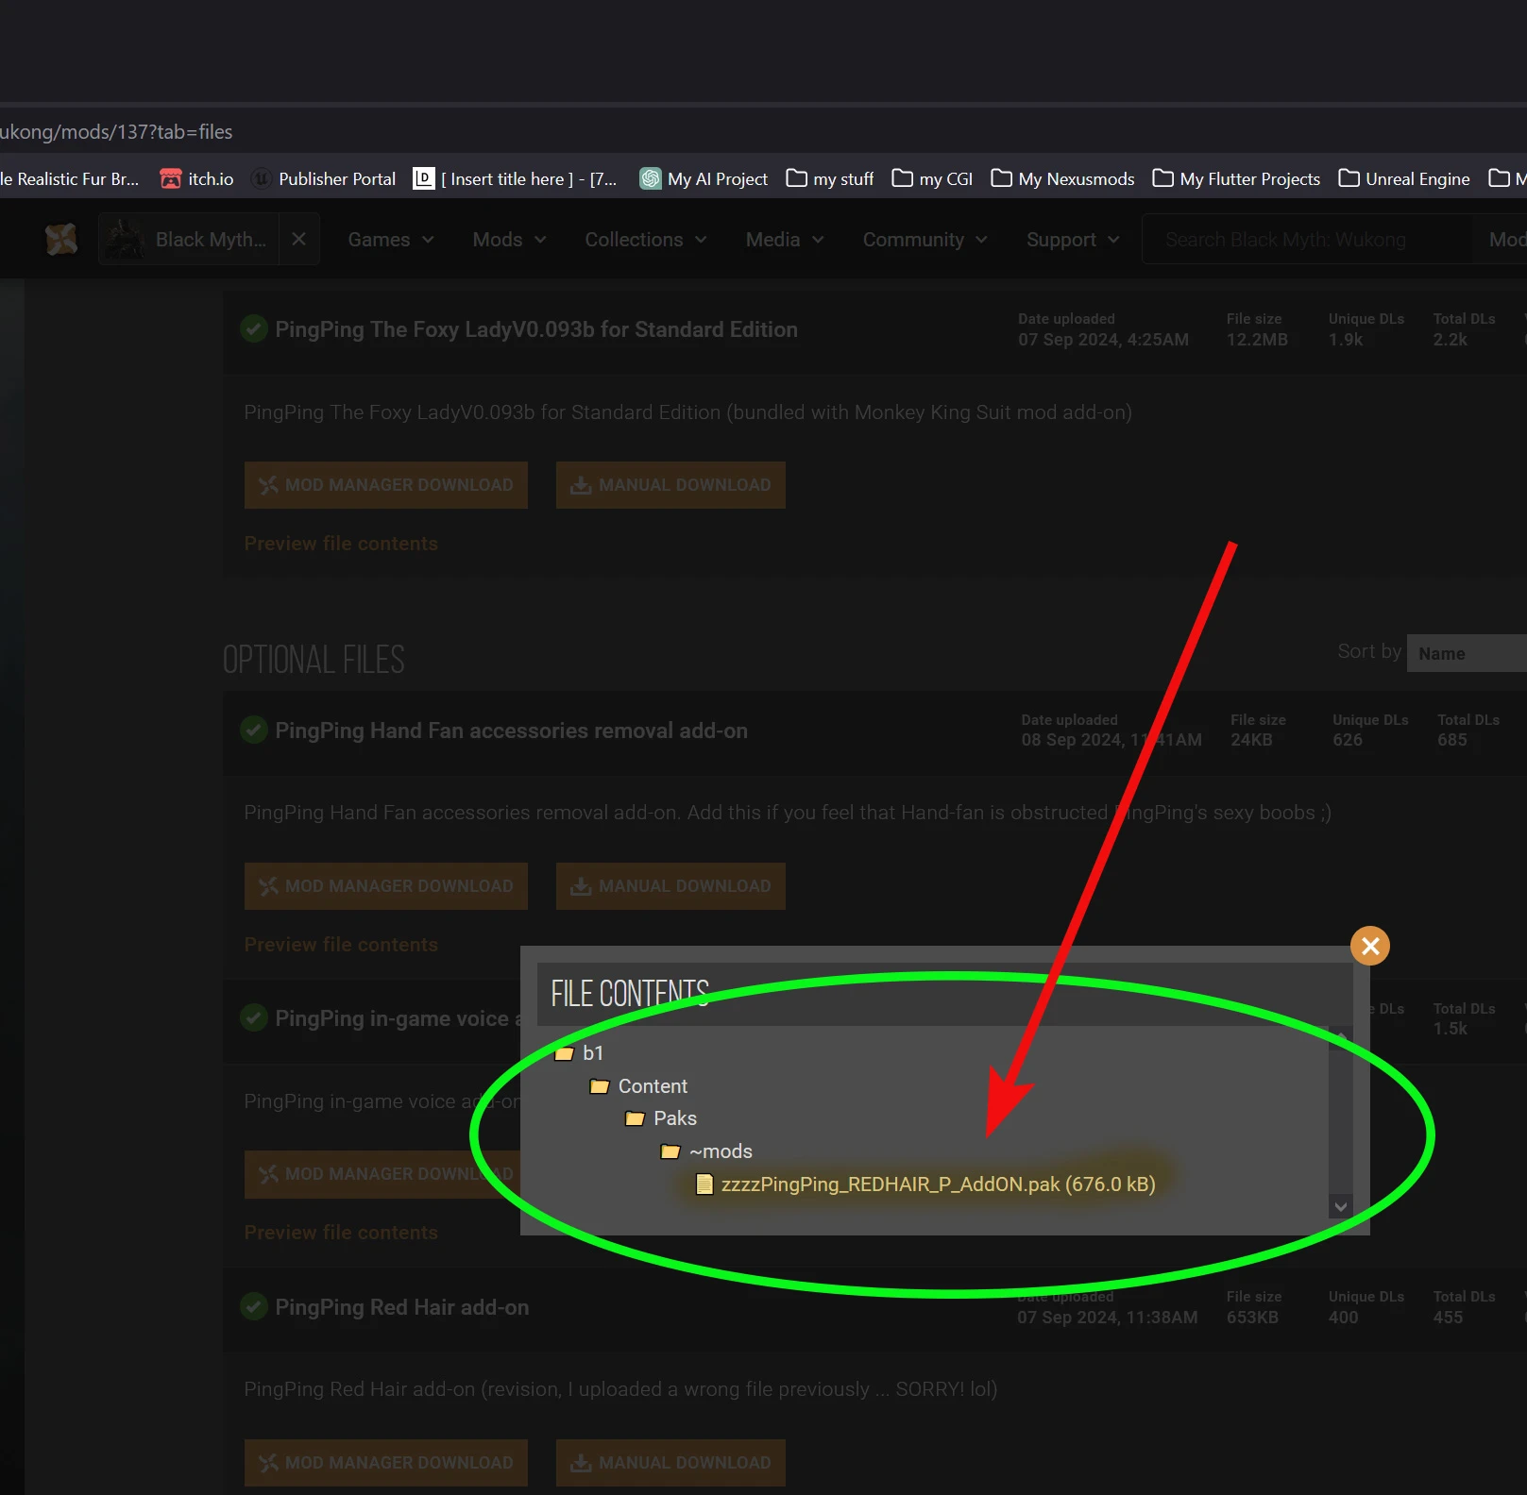Screen dimensions: 1527x1495
Task: Click the Foxy Lady file title
Action: (x=536, y=329)
